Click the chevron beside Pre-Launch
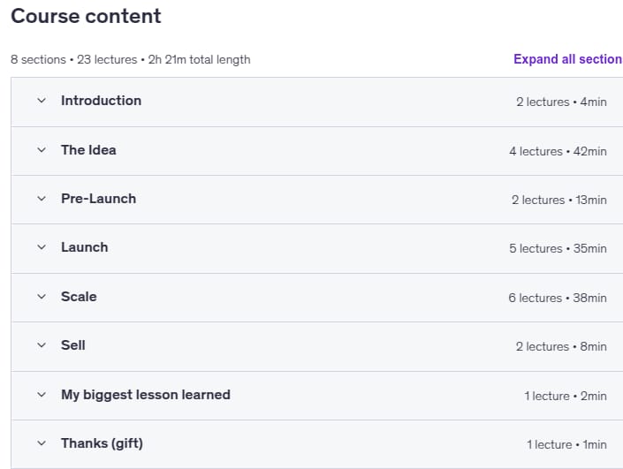 coord(42,199)
